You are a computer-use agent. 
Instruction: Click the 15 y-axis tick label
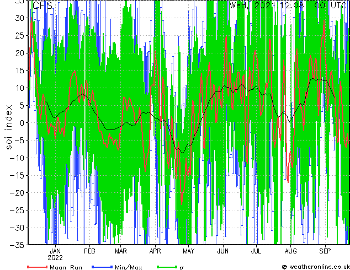pos(19,71)
